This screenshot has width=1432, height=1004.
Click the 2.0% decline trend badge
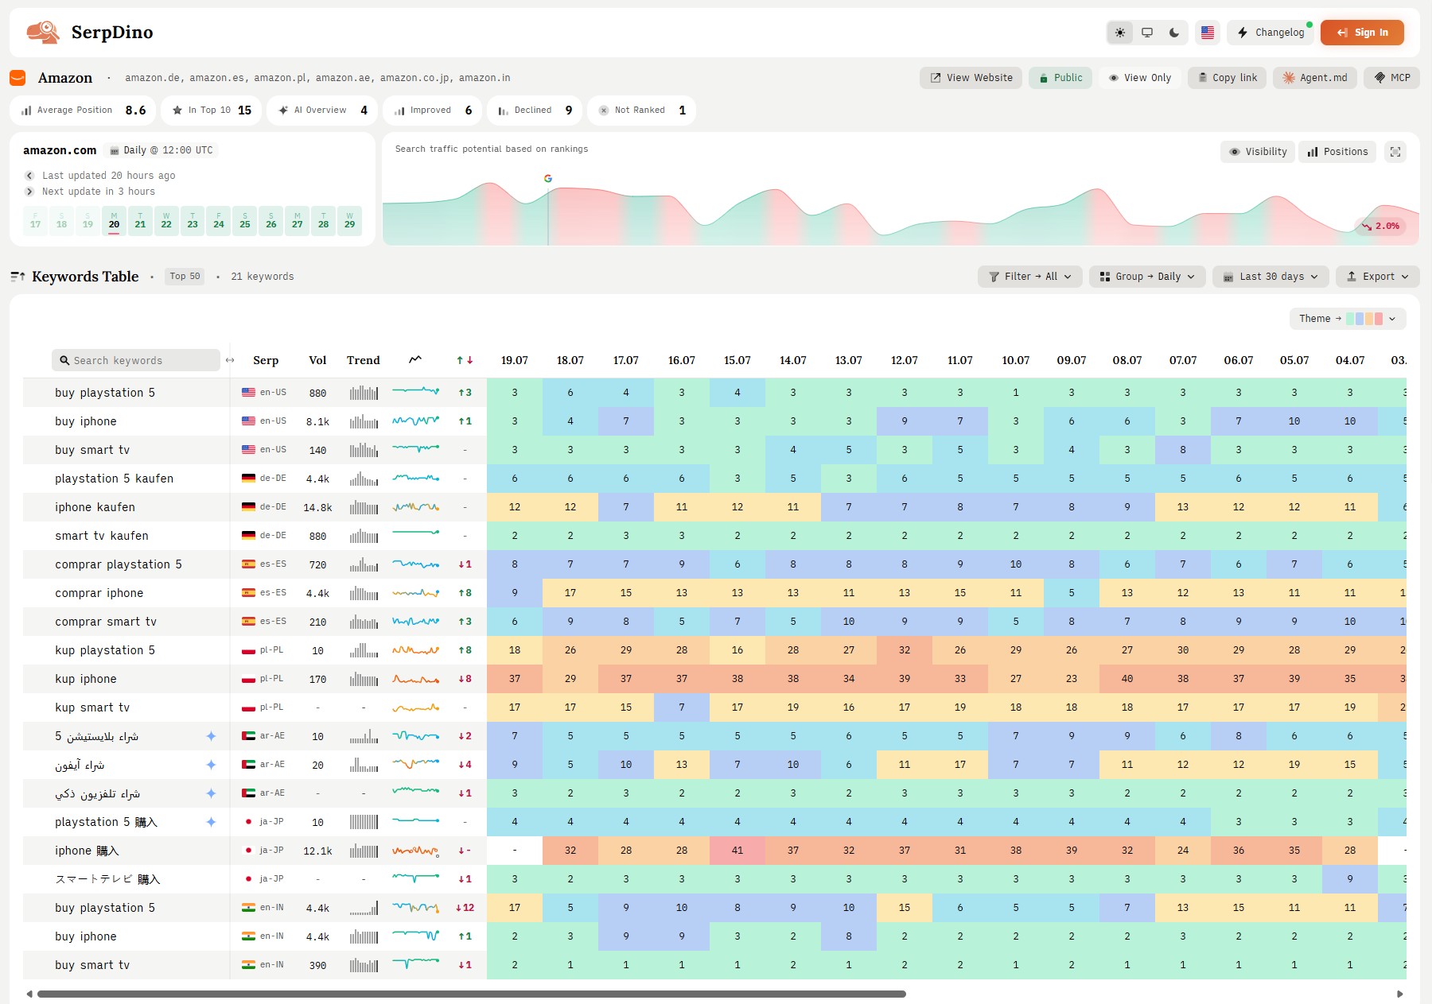pos(1380,226)
